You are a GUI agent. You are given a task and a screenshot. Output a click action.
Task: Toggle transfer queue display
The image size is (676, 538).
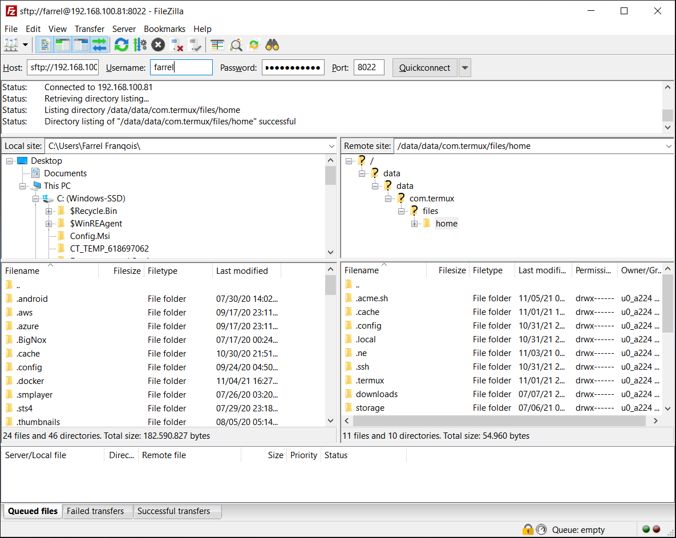pyautogui.click(x=99, y=45)
